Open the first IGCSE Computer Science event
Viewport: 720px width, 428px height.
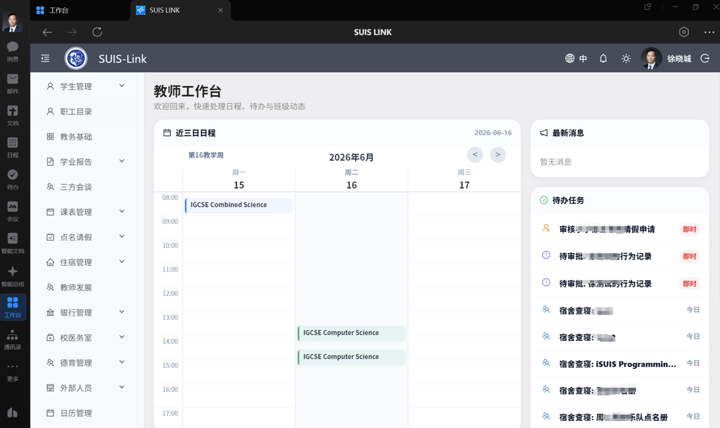pyautogui.click(x=351, y=333)
